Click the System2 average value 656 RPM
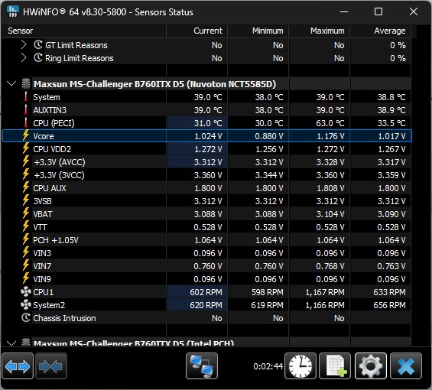Screen dimensions: 432x390 click(389, 305)
